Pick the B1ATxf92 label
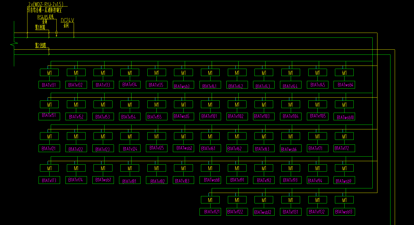 click(x=264, y=180)
